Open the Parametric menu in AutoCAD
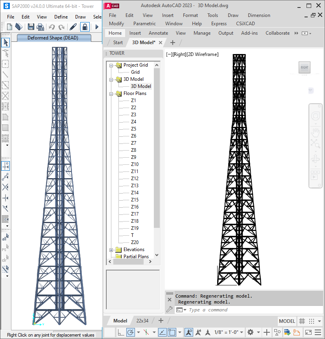Viewport: 325px width, 339px height. (144, 24)
